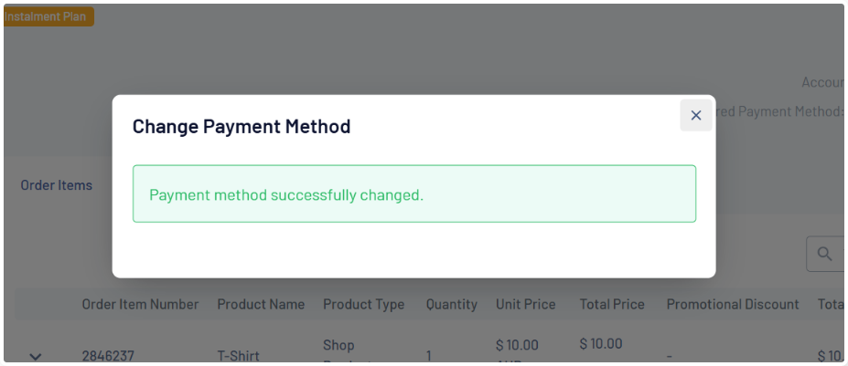Click the Quantity column header
The width and height of the screenshot is (848, 366).
(451, 304)
